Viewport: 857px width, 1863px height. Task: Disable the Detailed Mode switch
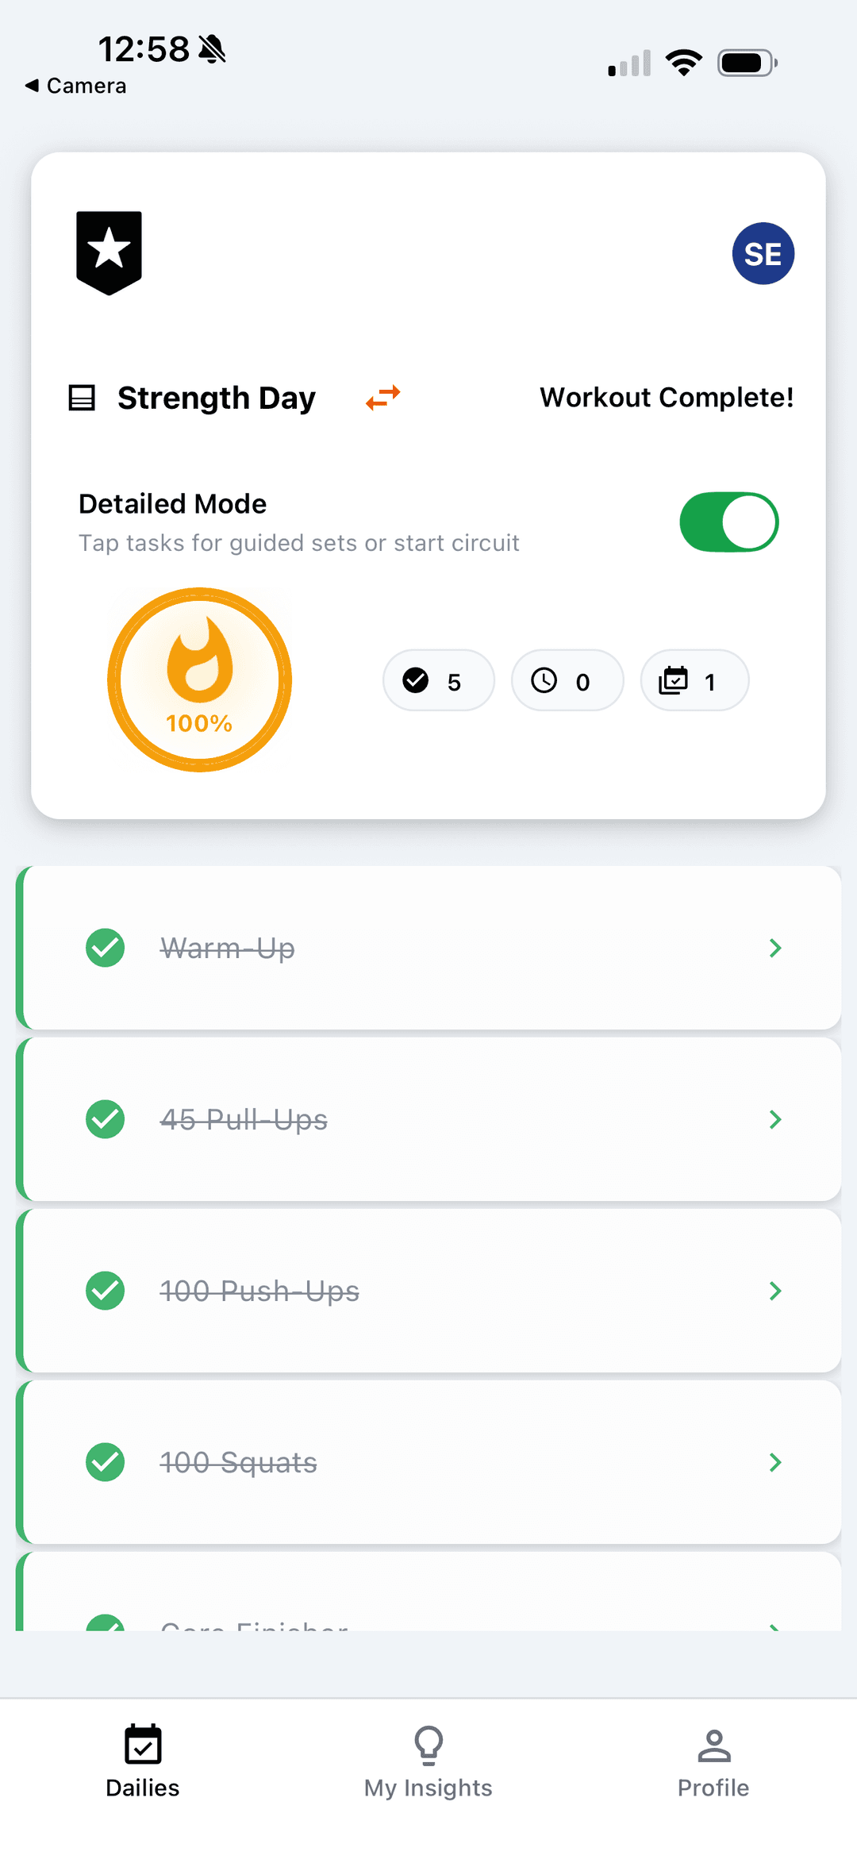pyautogui.click(x=728, y=522)
